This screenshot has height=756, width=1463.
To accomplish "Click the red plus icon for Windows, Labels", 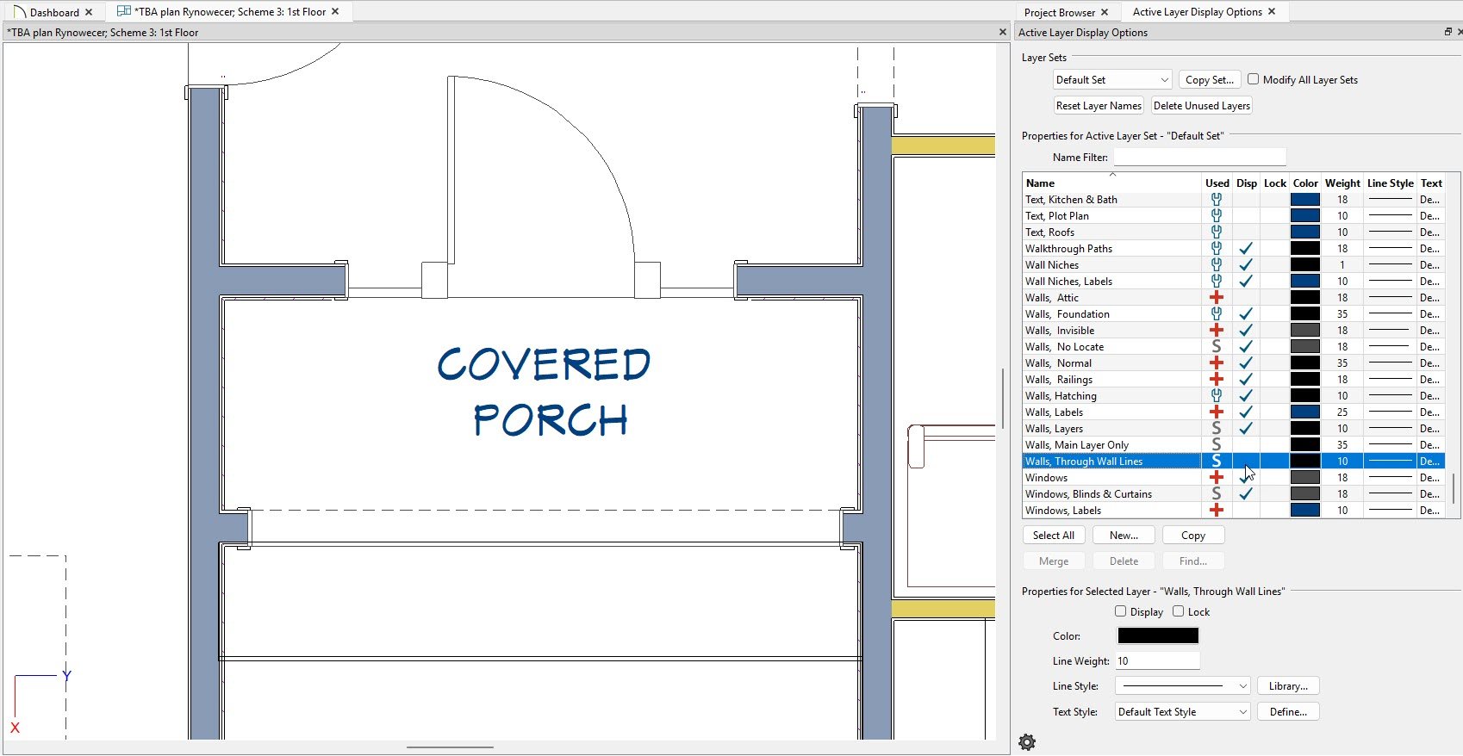I will [1217, 511].
